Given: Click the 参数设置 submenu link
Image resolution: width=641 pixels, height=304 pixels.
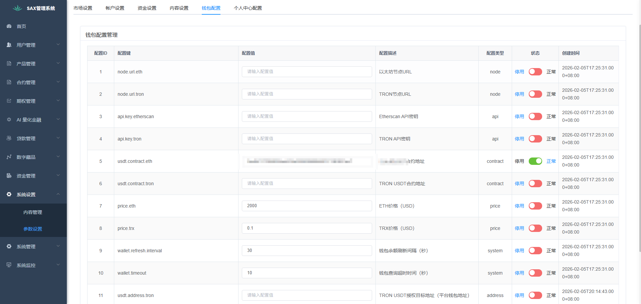Looking at the screenshot, I should (33, 229).
